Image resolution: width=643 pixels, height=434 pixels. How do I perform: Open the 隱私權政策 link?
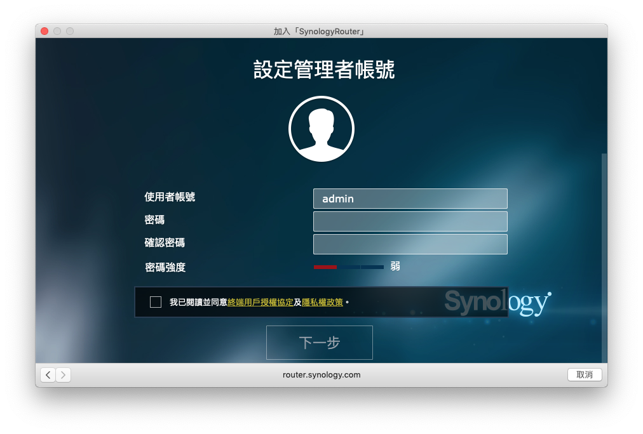pos(322,302)
